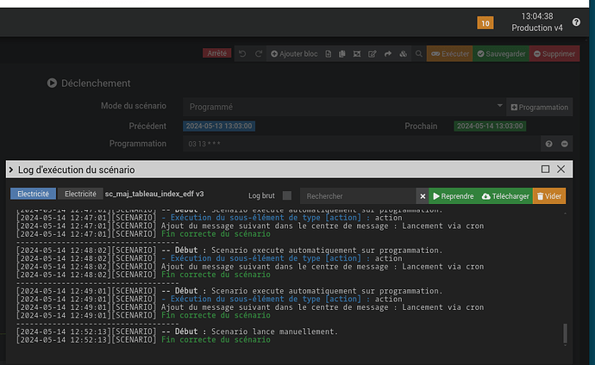Viewport: 595px width, 365px height.
Task: Save the scenario with Sauvegarder
Action: pyautogui.click(x=501, y=53)
